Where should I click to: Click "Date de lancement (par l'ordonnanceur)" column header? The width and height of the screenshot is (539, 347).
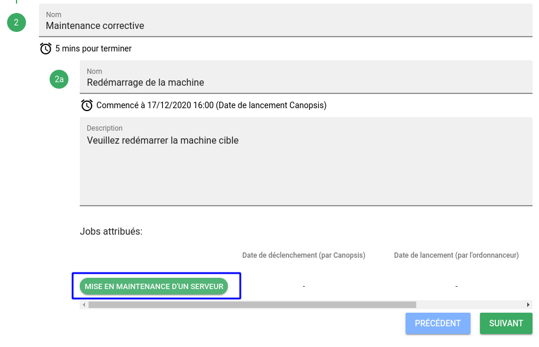tap(456, 255)
